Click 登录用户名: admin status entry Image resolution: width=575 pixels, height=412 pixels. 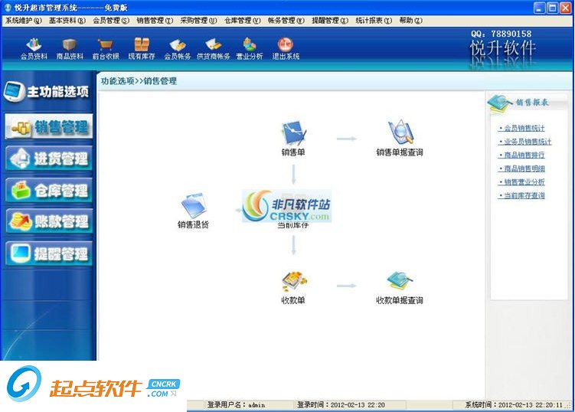click(x=236, y=404)
